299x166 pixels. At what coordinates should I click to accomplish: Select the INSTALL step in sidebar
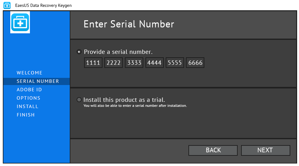tap(28, 107)
